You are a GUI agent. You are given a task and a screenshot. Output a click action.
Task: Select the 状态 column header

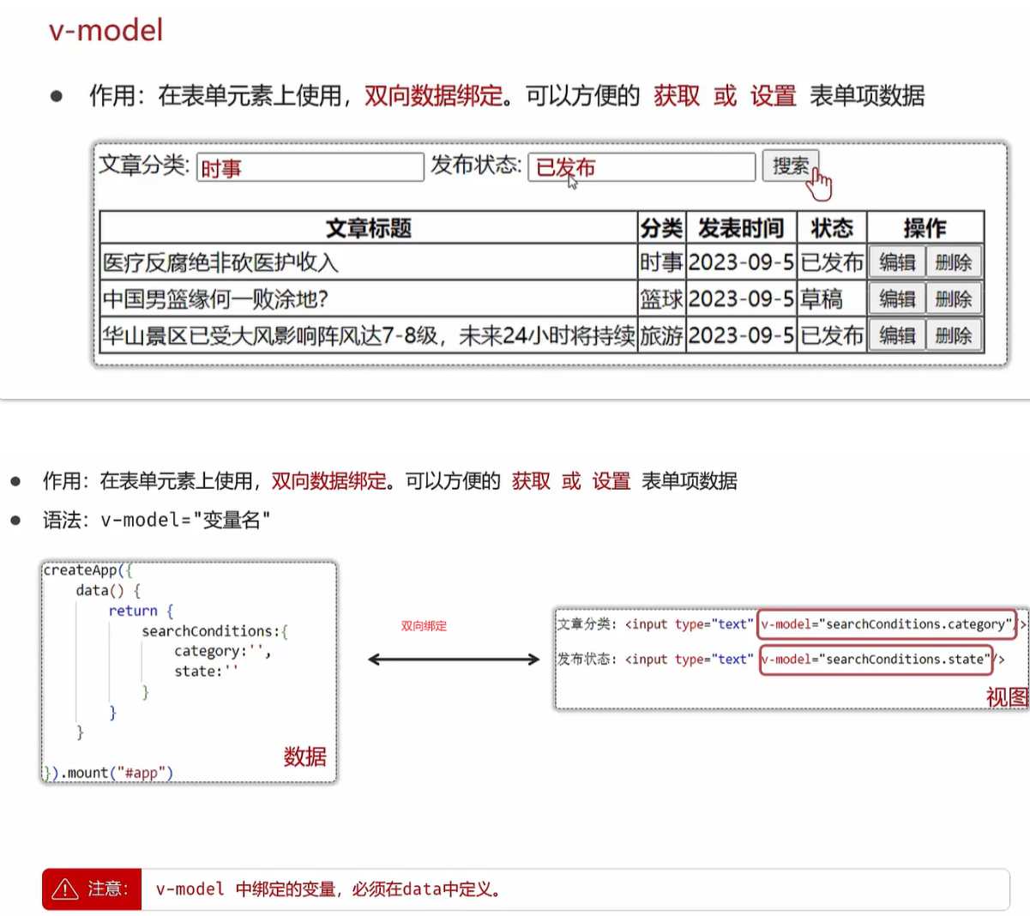[831, 228]
